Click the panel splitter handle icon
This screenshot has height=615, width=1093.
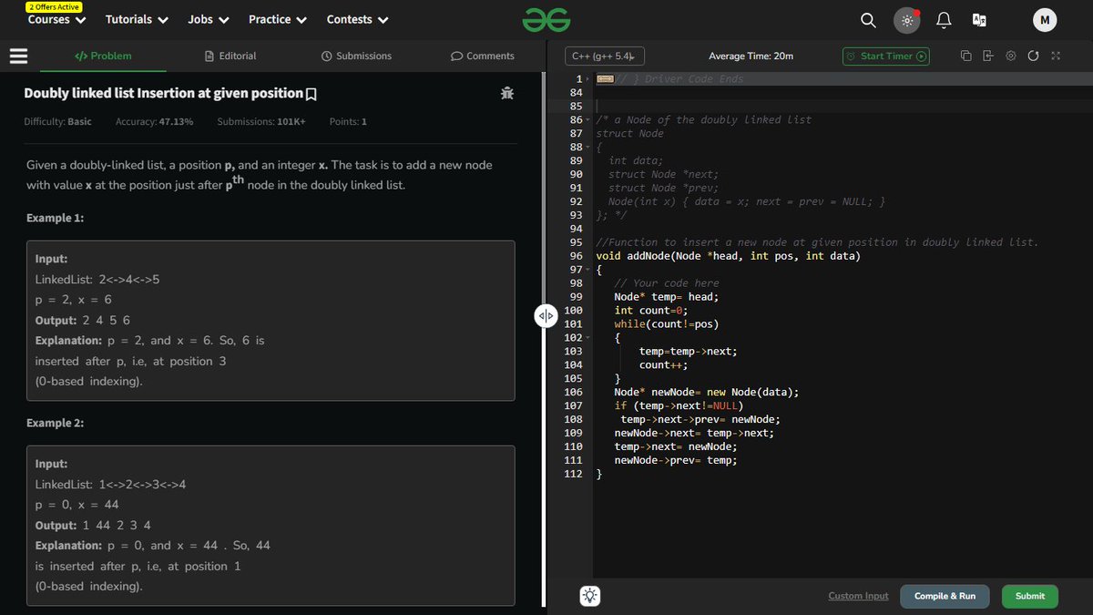pyautogui.click(x=545, y=316)
